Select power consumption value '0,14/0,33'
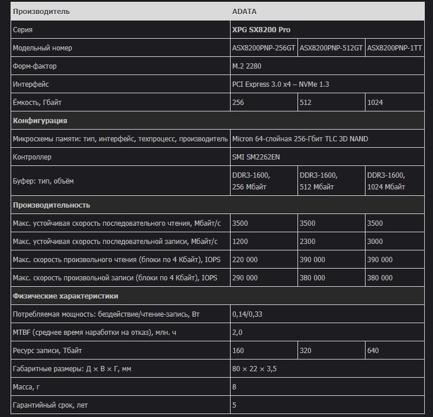 247,314
